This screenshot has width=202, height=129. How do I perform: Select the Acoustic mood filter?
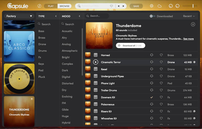pyautogui.click(x=67, y=31)
